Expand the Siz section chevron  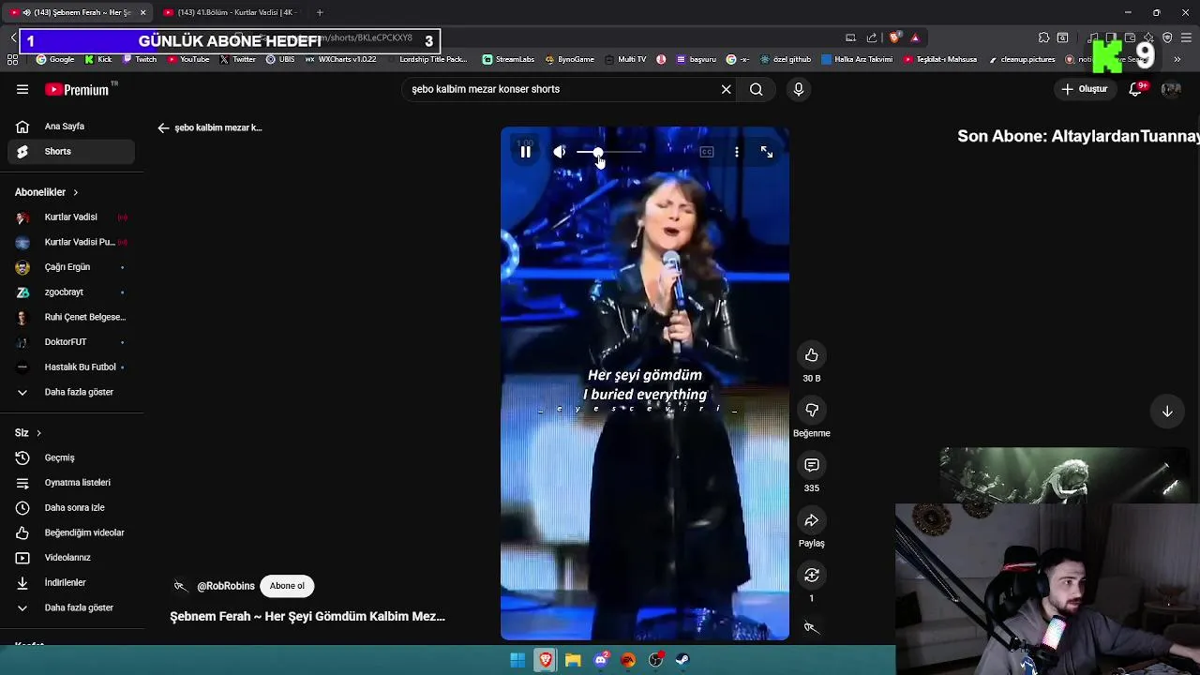tap(37, 433)
